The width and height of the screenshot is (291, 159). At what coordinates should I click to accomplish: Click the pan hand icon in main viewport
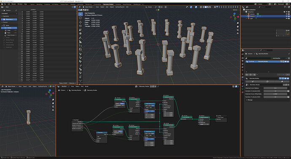pyautogui.click(x=237, y=27)
